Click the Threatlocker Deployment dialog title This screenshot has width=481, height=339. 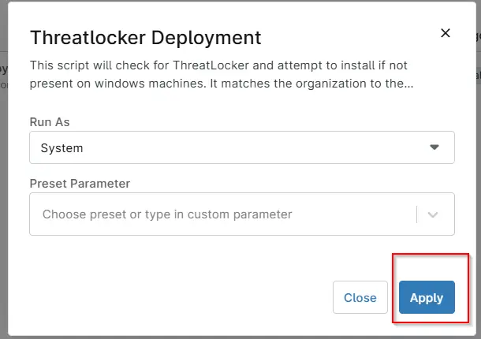coord(145,38)
